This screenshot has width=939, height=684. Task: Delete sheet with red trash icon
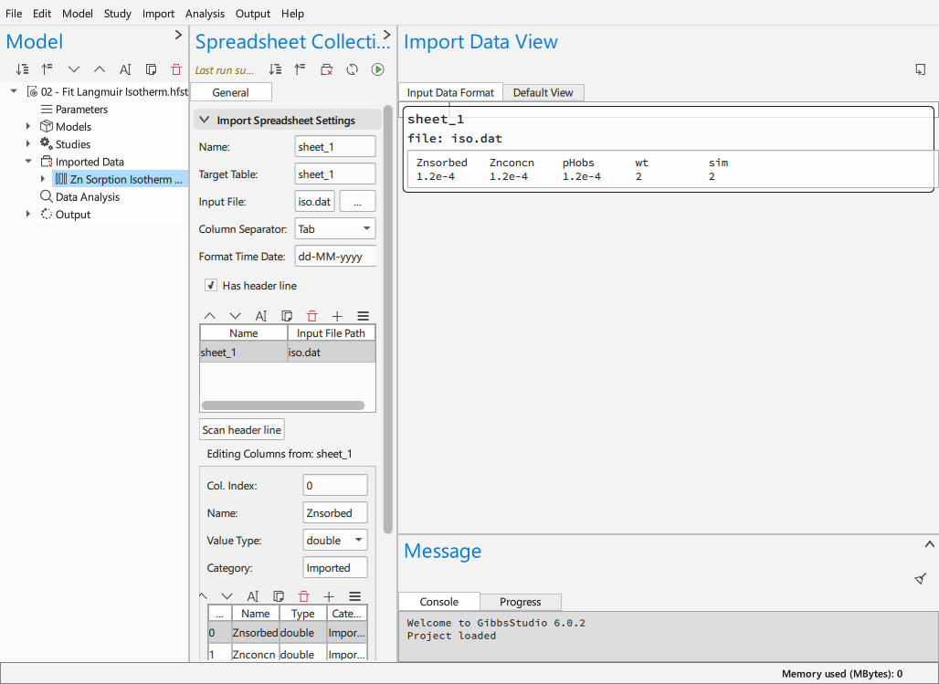[x=312, y=316]
